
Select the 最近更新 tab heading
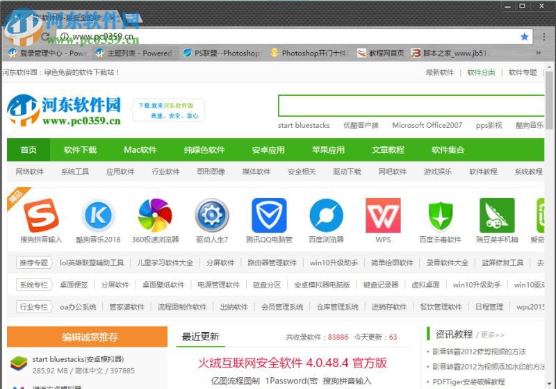[200, 337]
